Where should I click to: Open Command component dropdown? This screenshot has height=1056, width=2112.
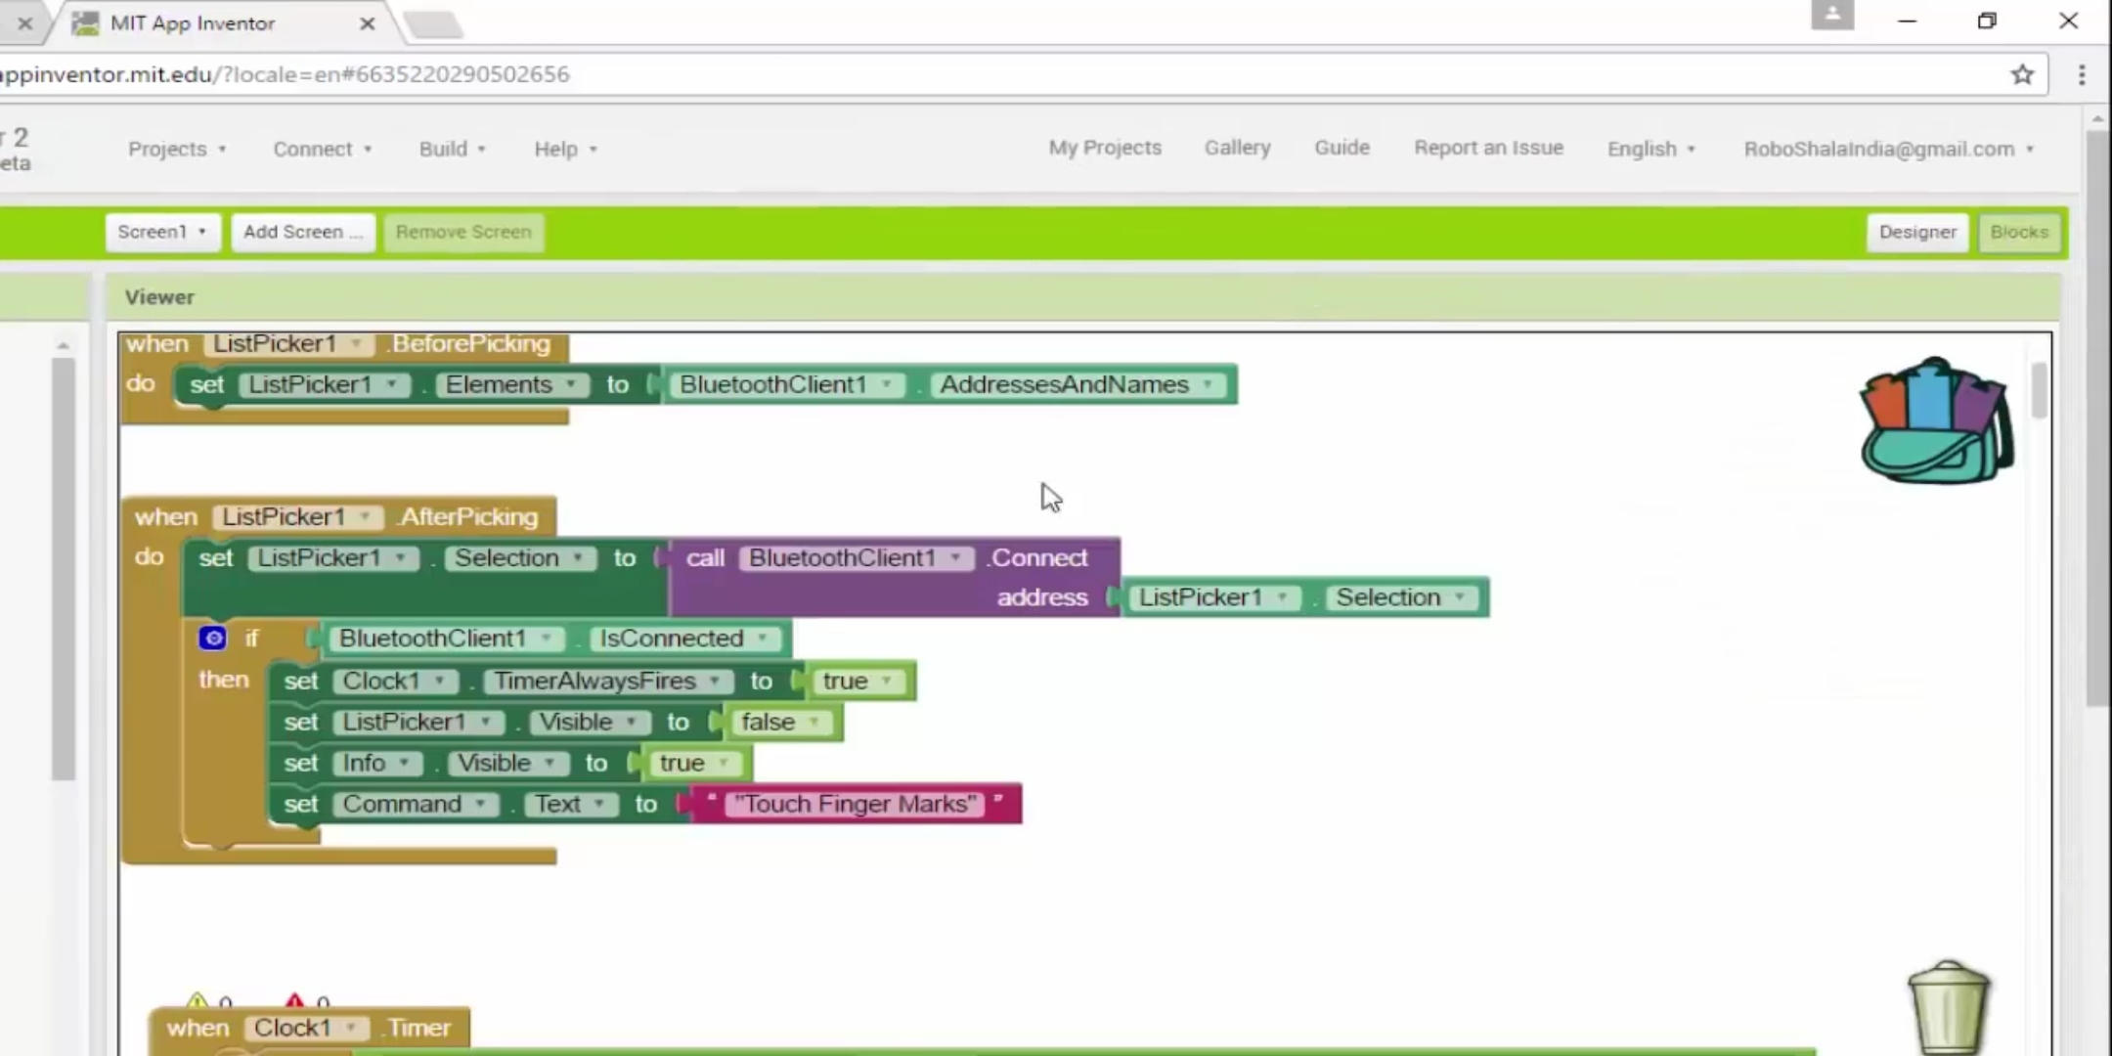click(x=415, y=805)
